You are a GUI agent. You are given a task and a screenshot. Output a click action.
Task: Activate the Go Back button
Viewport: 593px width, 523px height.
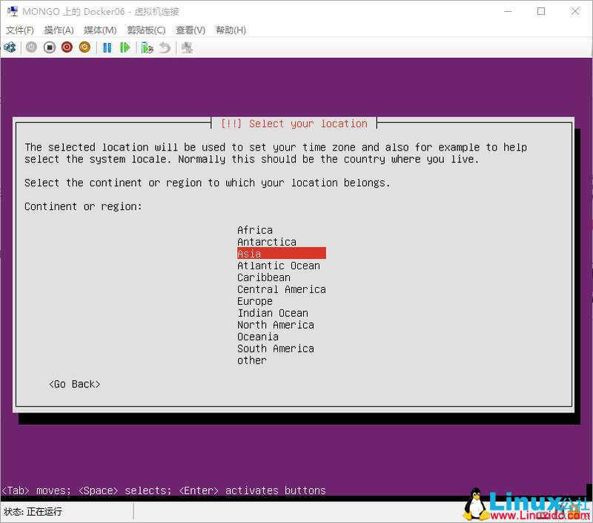[x=74, y=384]
